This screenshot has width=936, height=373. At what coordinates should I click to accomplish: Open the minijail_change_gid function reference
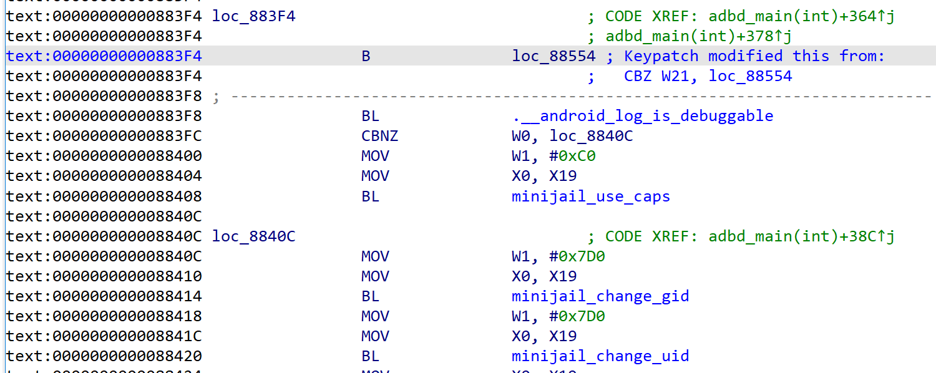click(x=600, y=296)
